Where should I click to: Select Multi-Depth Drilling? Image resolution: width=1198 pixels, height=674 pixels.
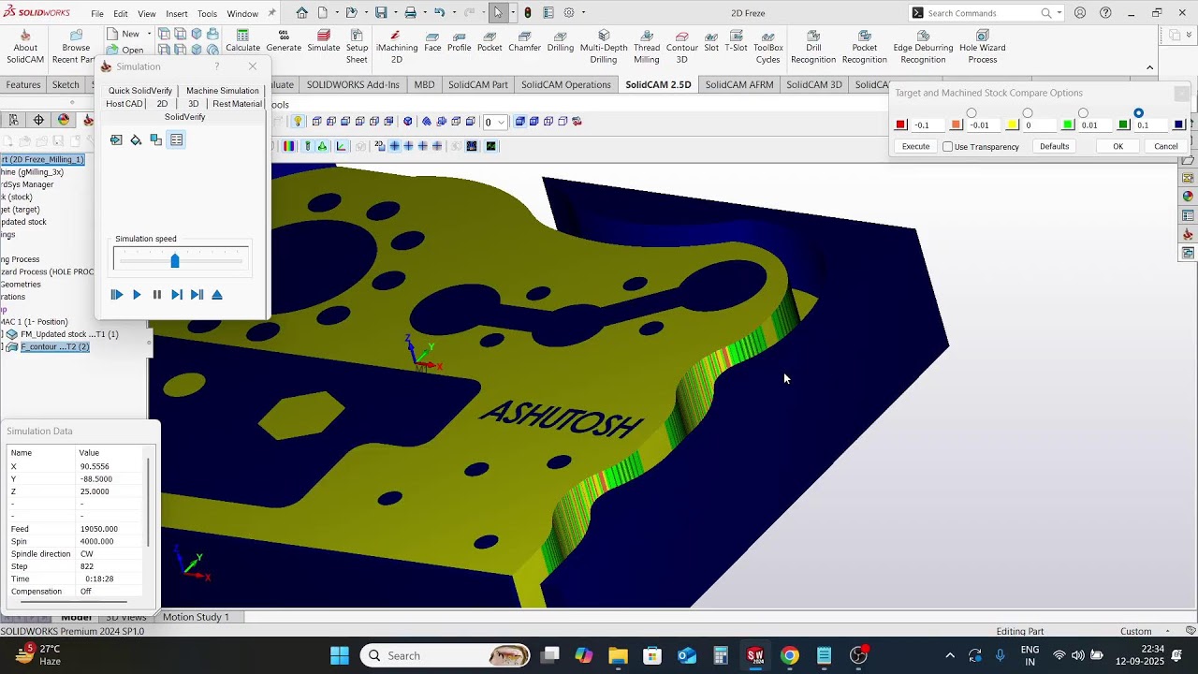(x=604, y=47)
